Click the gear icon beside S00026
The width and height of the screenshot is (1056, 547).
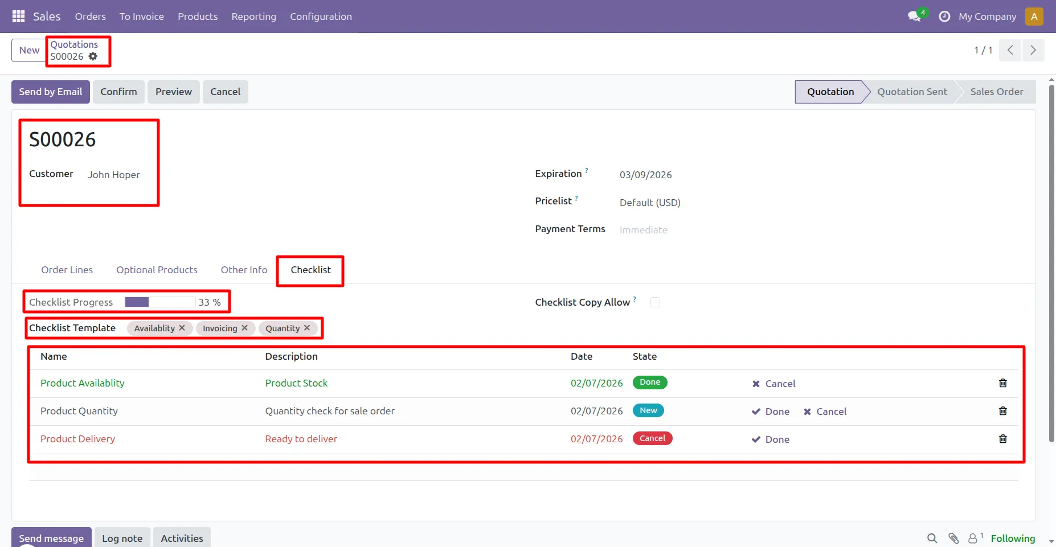[93, 56]
